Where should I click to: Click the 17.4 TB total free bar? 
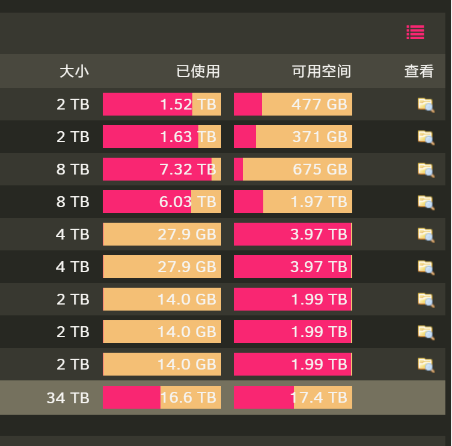pyautogui.click(x=293, y=397)
